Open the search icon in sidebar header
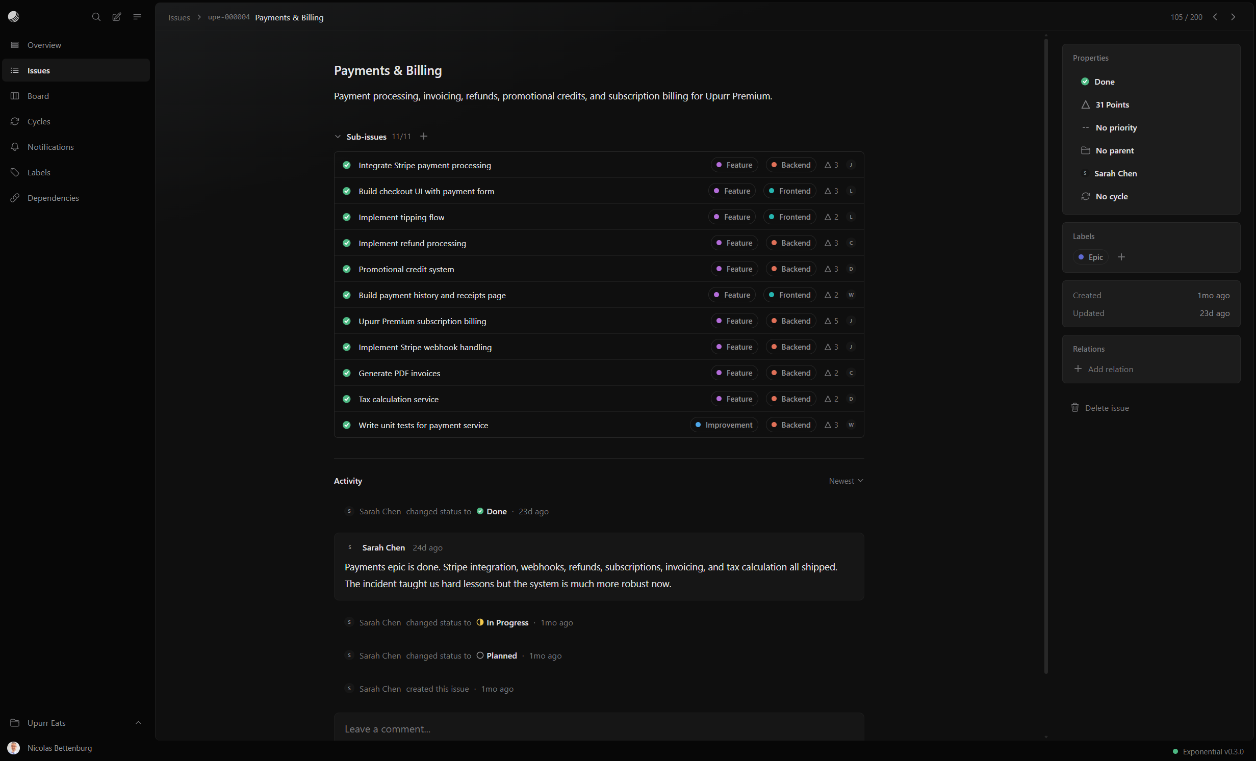Image resolution: width=1256 pixels, height=761 pixels. (x=96, y=17)
